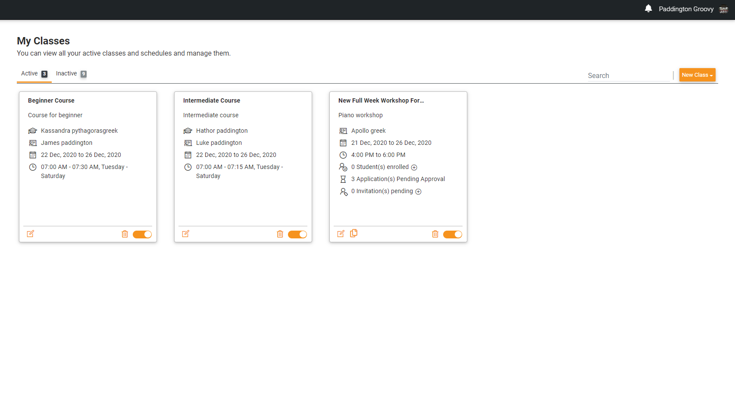Delete the Beginner Course class
This screenshot has width=735, height=394.
point(125,234)
